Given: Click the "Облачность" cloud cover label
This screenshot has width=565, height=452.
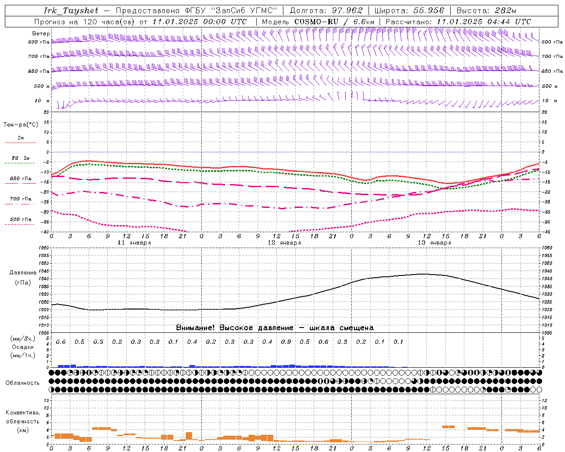Looking at the screenshot, I should [23, 383].
